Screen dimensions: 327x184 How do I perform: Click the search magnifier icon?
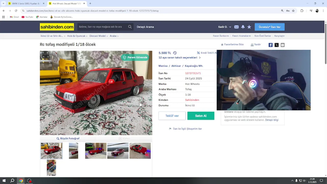[130, 27]
